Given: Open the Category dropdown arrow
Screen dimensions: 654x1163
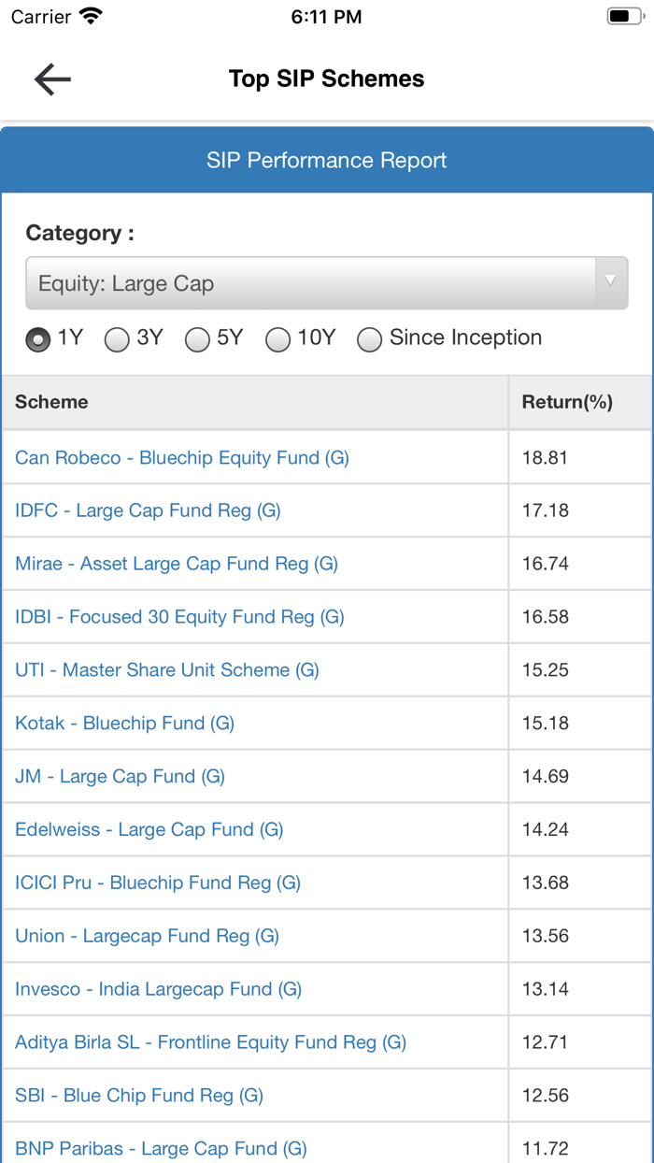Looking at the screenshot, I should (611, 282).
